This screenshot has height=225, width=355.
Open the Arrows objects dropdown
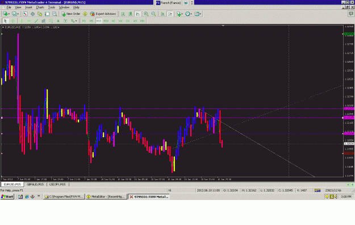click(x=76, y=21)
